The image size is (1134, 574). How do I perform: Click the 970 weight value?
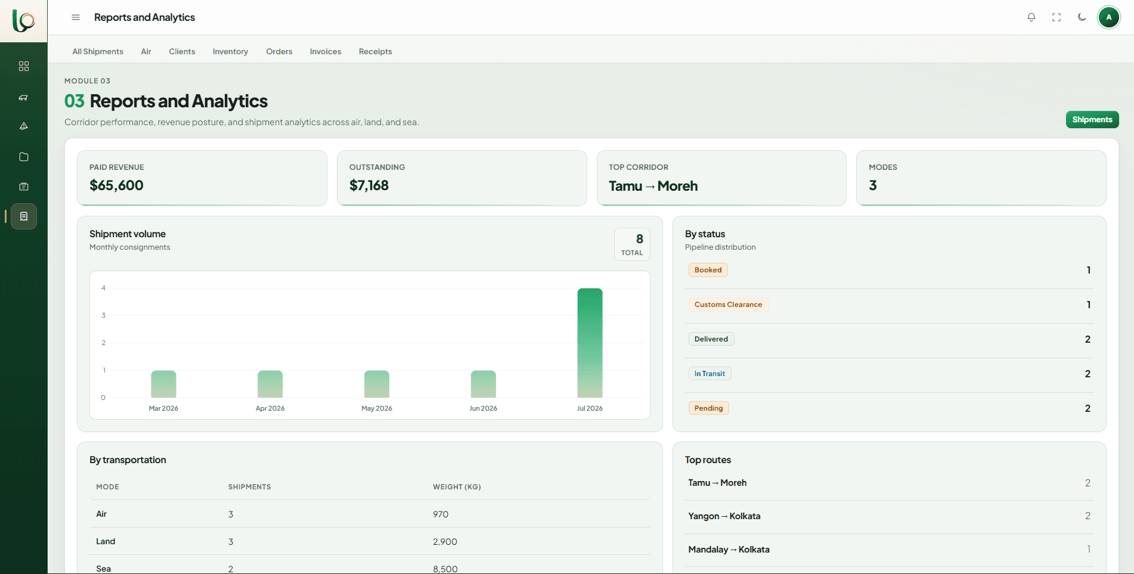point(441,514)
